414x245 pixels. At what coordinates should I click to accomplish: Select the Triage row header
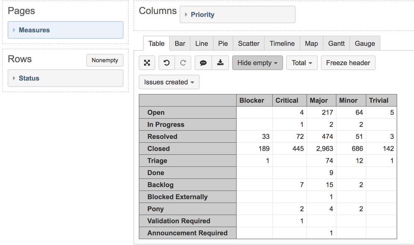[x=188, y=161]
